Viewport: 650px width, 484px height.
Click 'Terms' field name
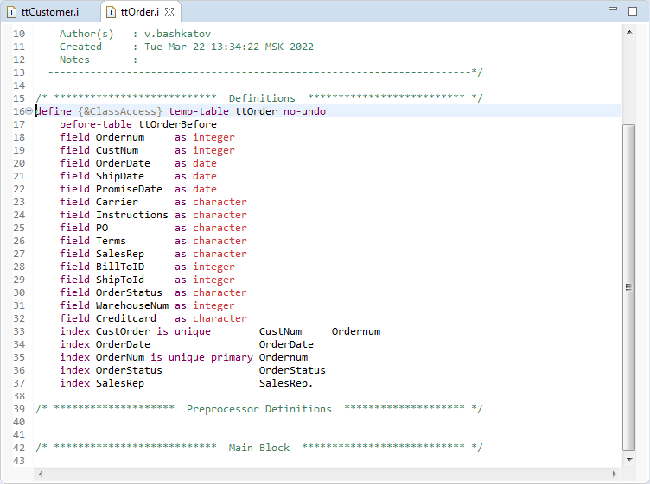[111, 241]
